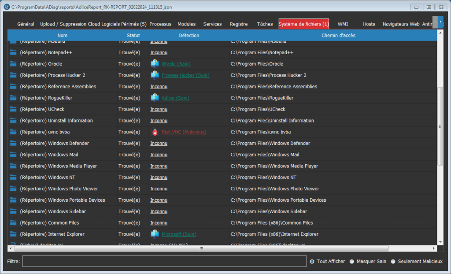Focus the Filtre text input field
The width and height of the screenshot is (451, 274).
(x=164, y=261)
